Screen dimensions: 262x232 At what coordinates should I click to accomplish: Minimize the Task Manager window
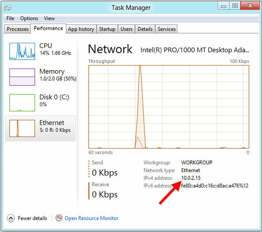224,6
